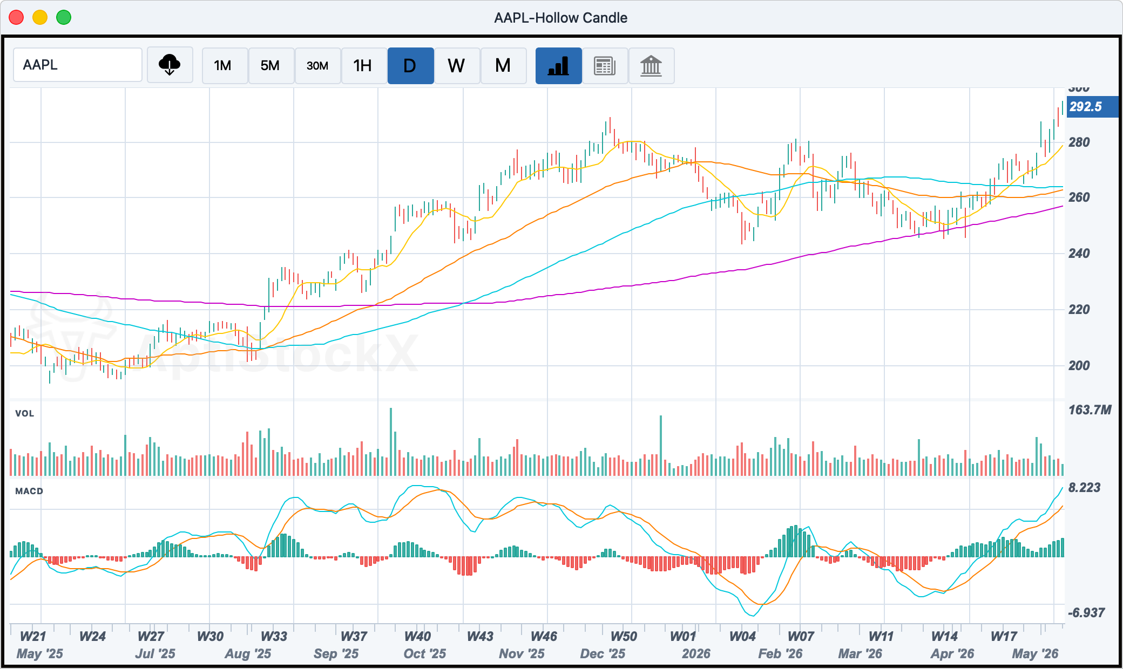Click the W21 May '25 time axis label
This screenshot has height=669, width=1123.
coord(39,645)
